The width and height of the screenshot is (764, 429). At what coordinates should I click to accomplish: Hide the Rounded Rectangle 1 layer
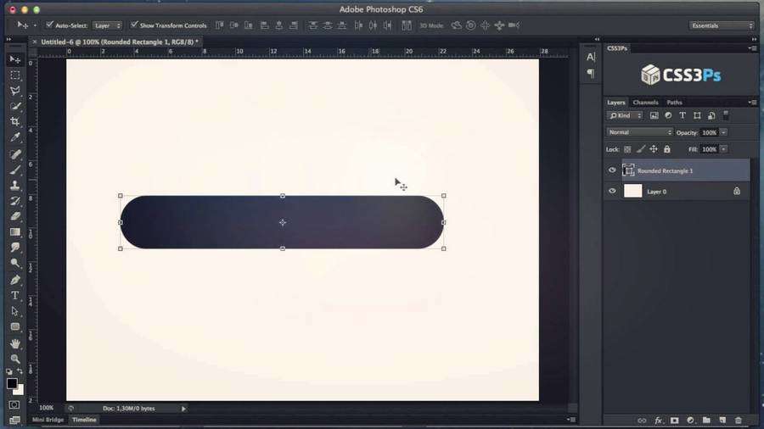point(612,170)
